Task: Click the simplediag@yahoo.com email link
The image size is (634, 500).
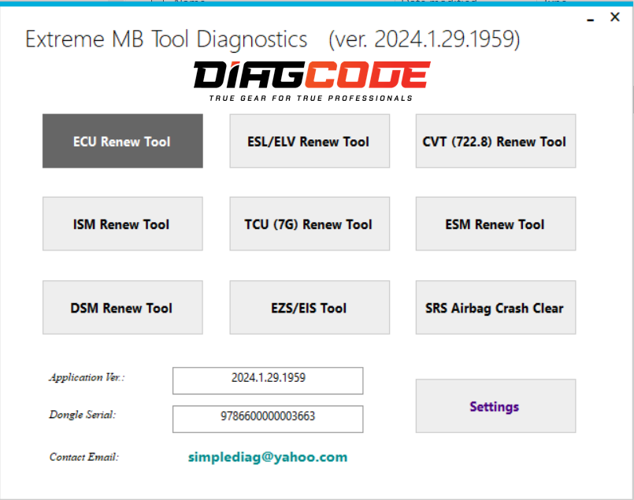Action: tap(267, 457)
